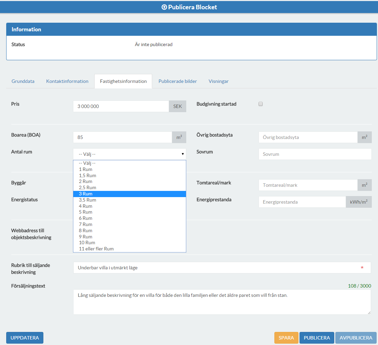Click the UPPDATERA button
The width and height of the screenshot is (378, 345).
point(25,338)
